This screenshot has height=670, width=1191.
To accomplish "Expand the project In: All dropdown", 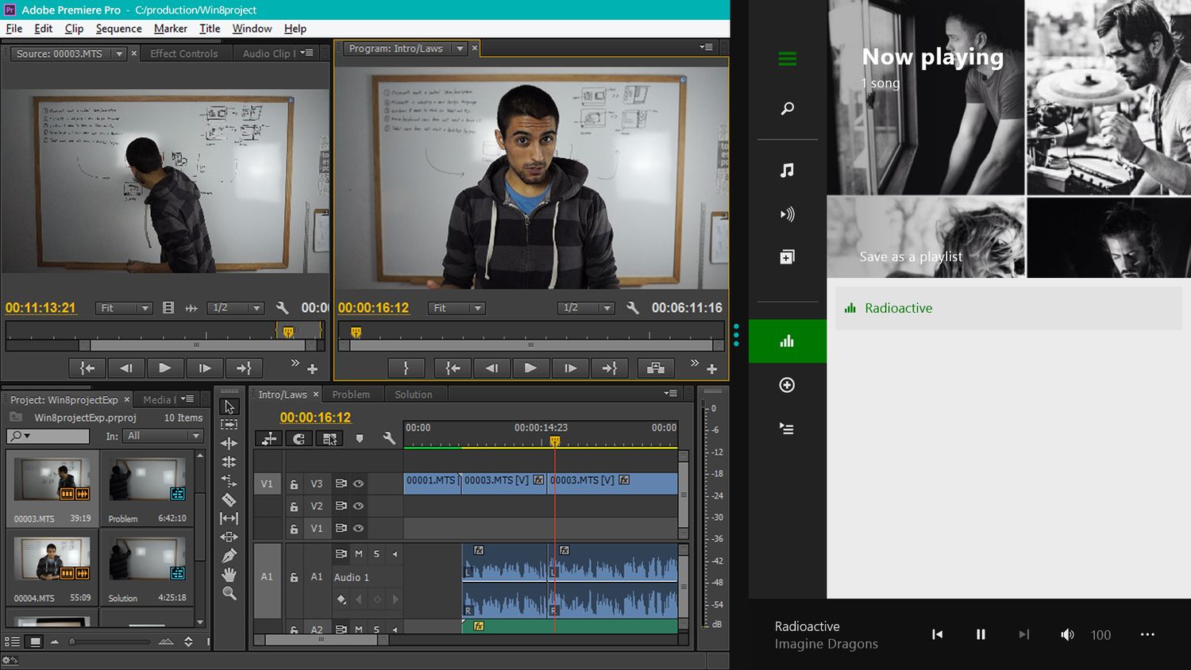I will 164,436.
